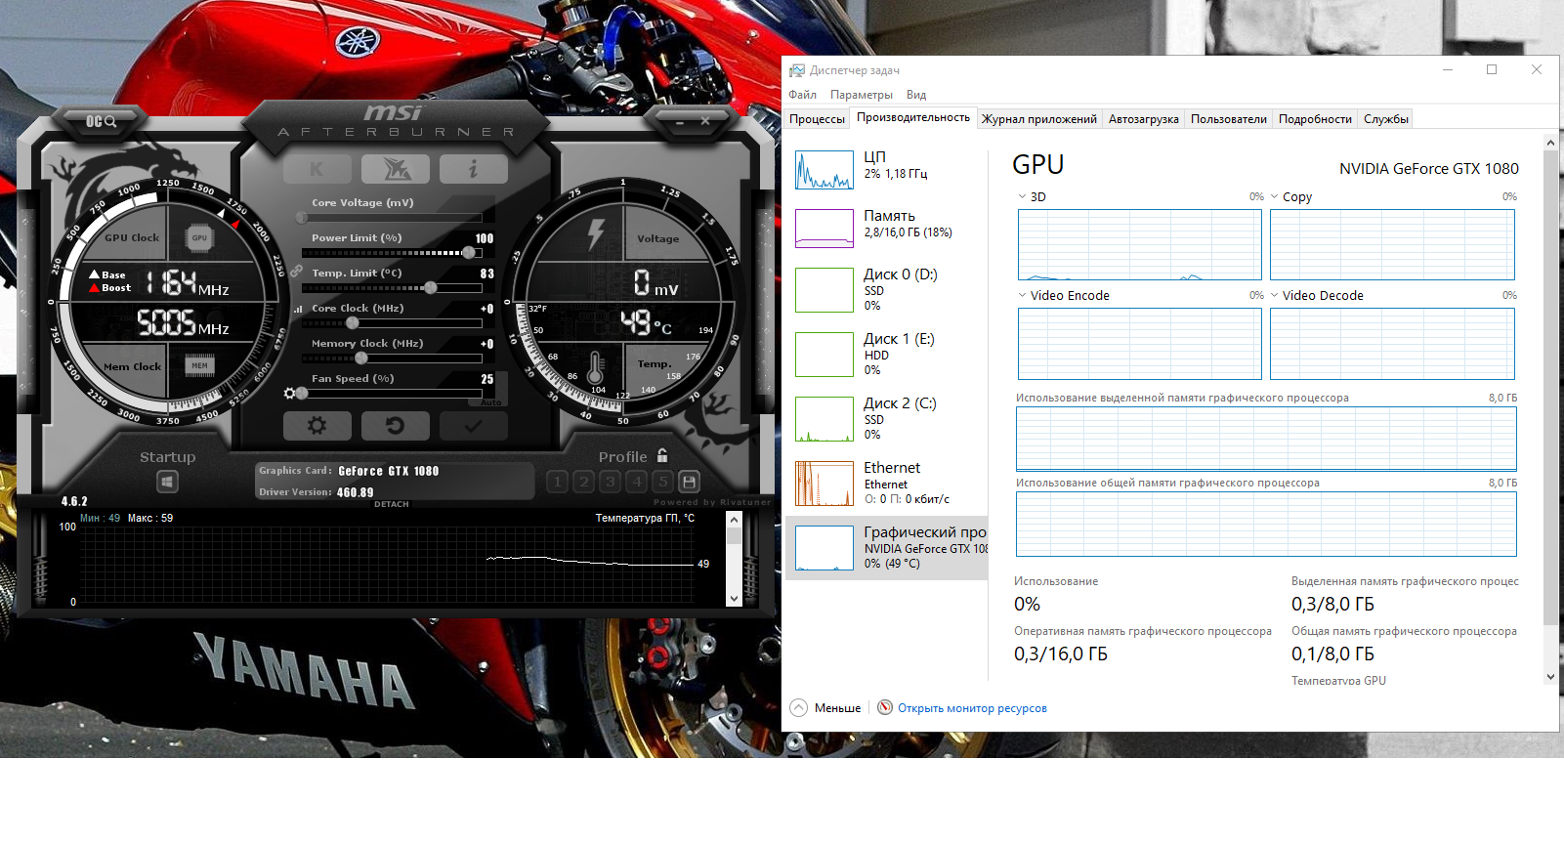Screen dimensions: 1564x844
Task: Click Task Manager scrollbar down arrow
Action: (1550, 676)
